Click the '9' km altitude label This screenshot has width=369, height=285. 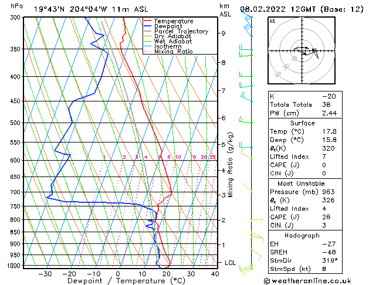(223, 33)
